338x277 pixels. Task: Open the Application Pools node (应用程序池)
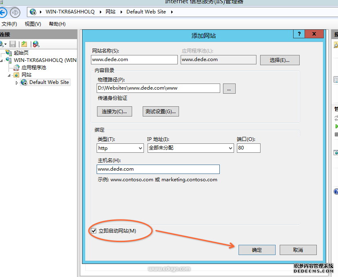[33, 68]
